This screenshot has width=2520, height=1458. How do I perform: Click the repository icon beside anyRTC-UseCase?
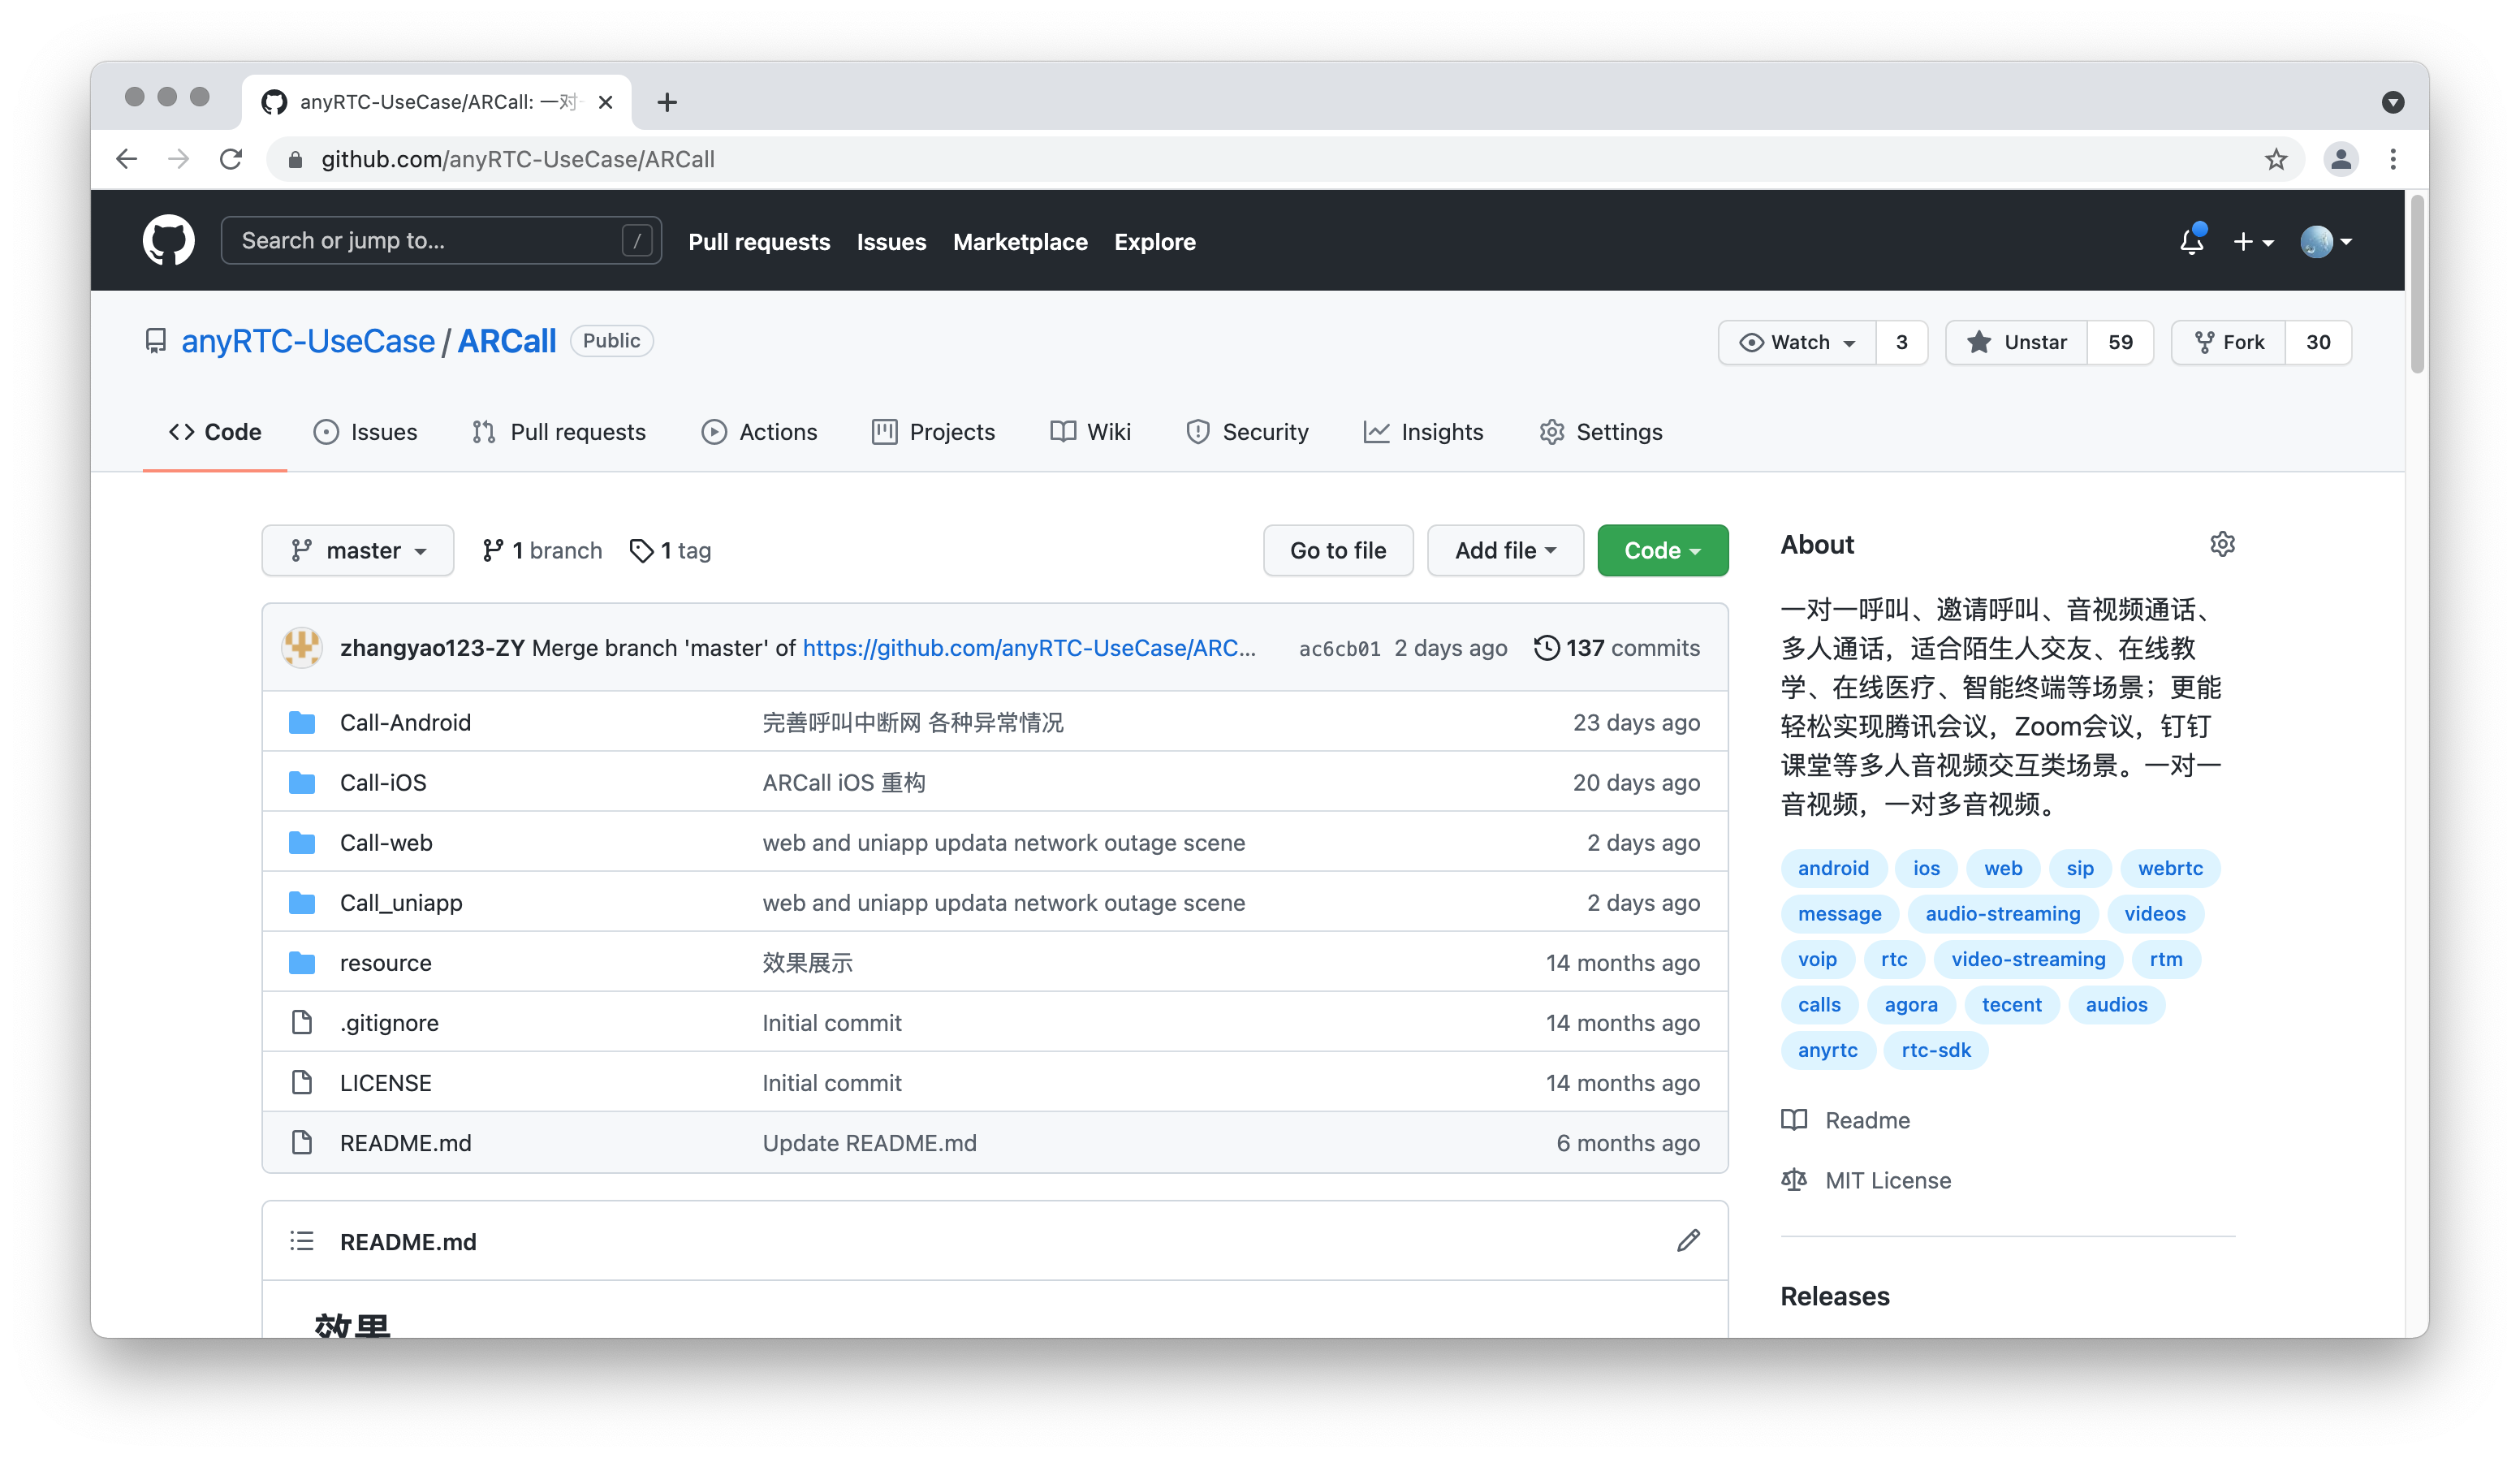pos(156,341)
